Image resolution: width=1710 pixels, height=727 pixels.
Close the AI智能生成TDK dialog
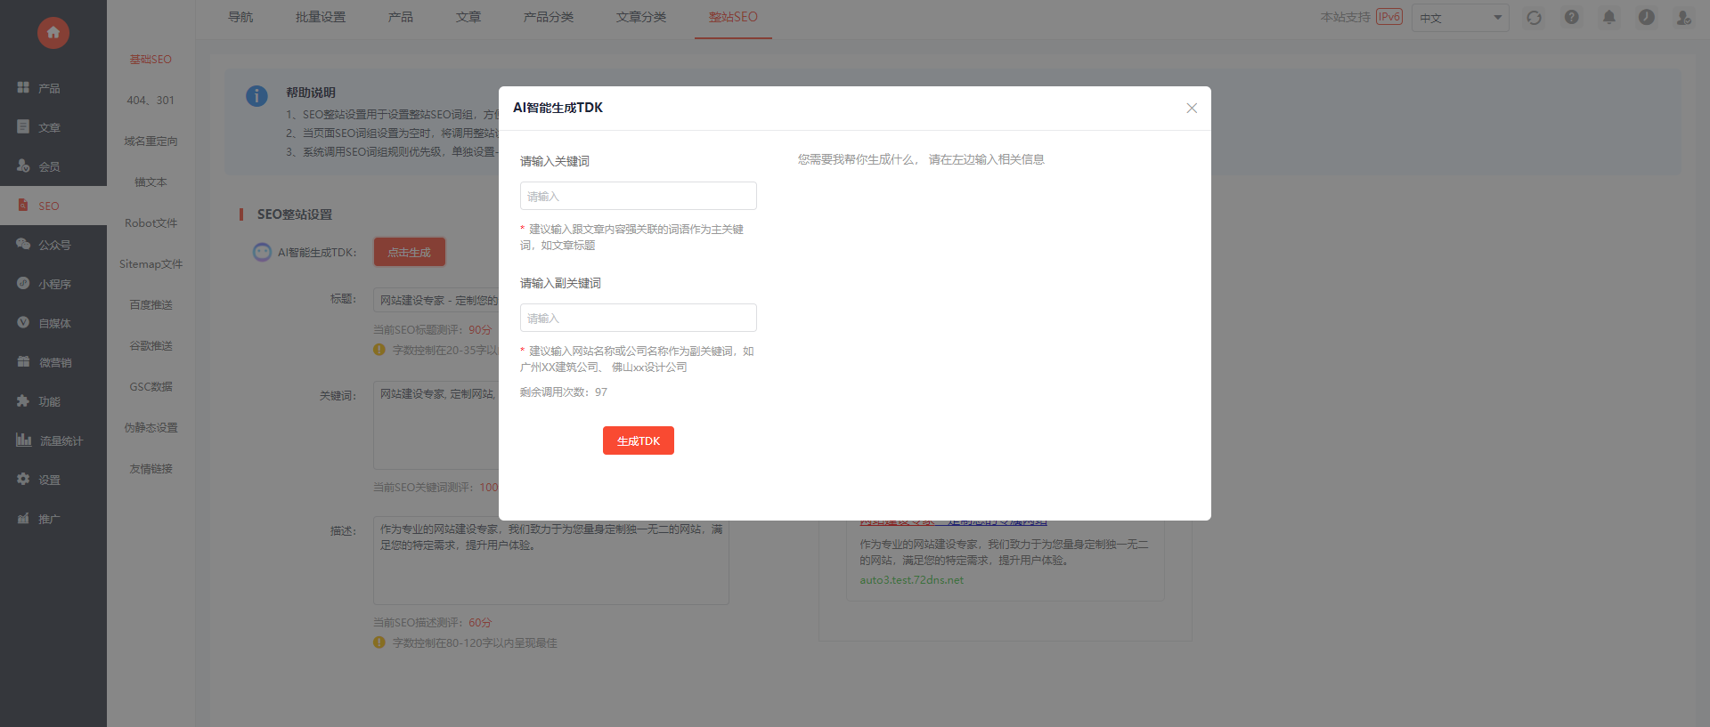point(1192,108)
